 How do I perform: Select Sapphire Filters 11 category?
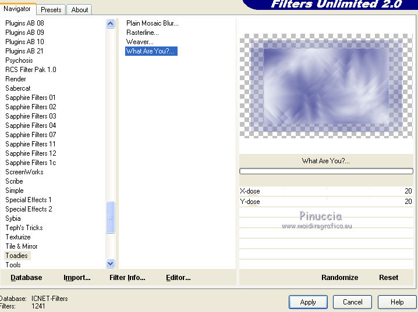point(30,144)
